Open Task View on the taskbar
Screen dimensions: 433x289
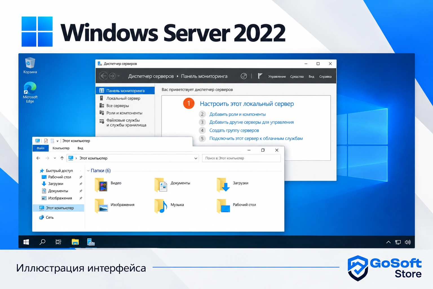tap(58, 242)
